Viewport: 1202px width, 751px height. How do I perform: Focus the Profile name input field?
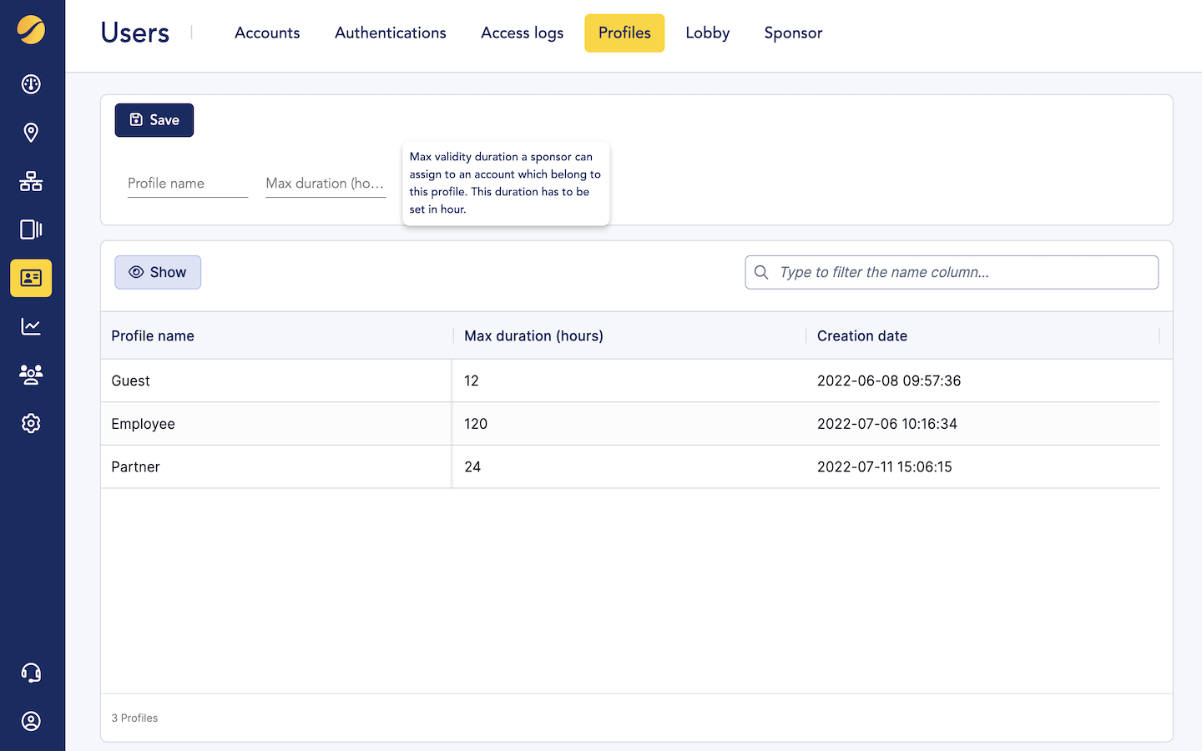187,183
